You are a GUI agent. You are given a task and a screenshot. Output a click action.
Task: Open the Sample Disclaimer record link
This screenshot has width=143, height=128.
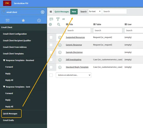click(74, 52)
